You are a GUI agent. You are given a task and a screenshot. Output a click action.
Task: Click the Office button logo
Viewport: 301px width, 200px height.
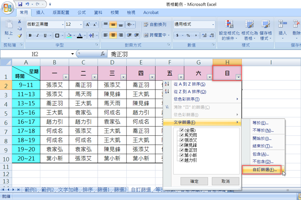(x=7, y=7)
